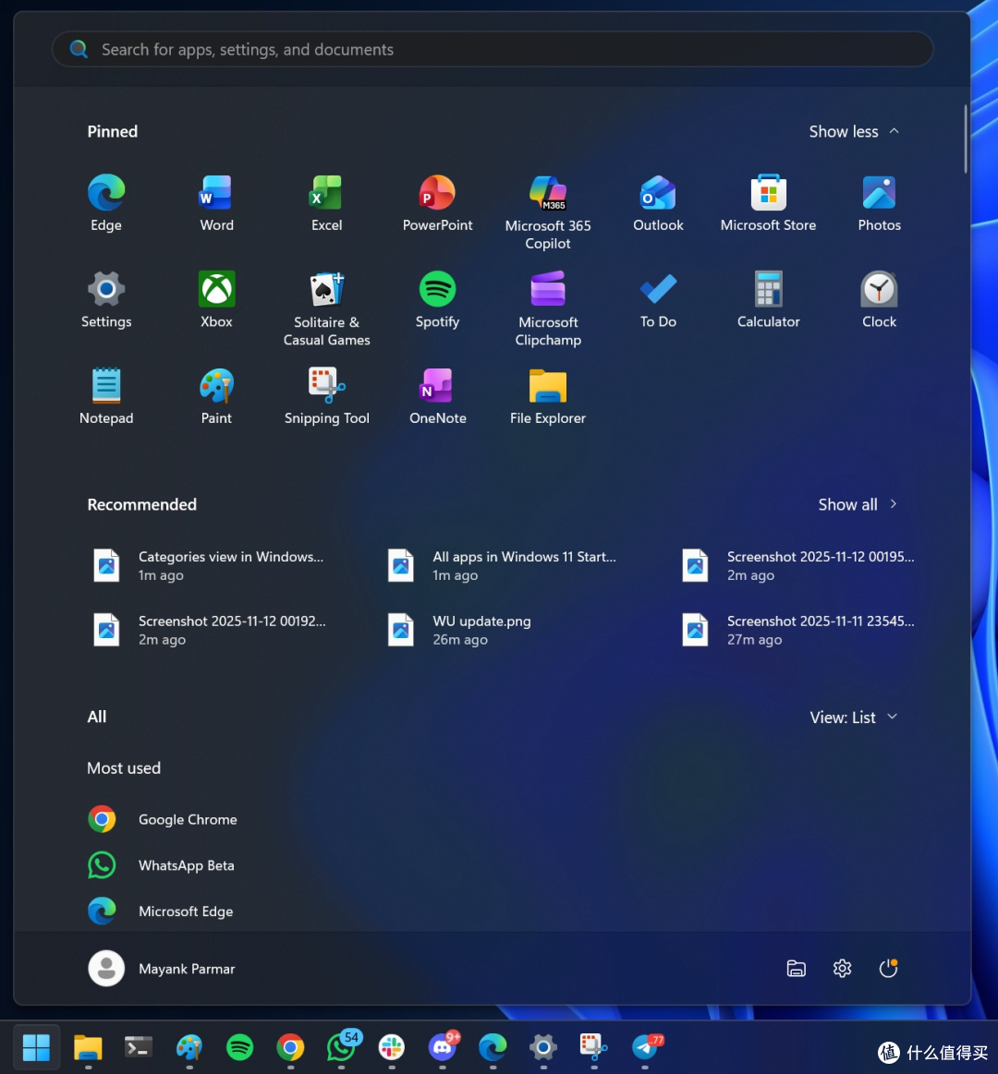Open Telegram from the taskbar

pyautogui.click(x=645, y=1047)
